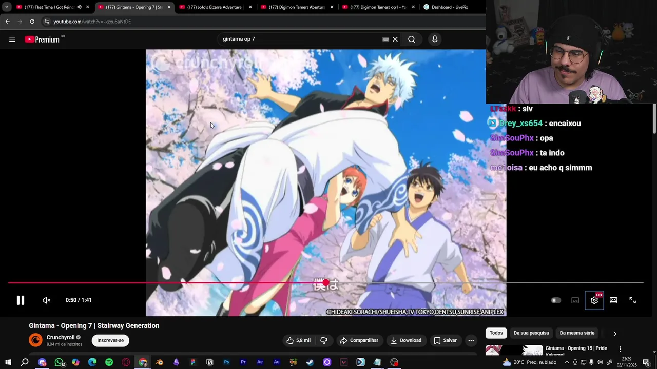Open the volume control in system tray
The width and height of the screenshot is (657, 369).
[600, 362]
